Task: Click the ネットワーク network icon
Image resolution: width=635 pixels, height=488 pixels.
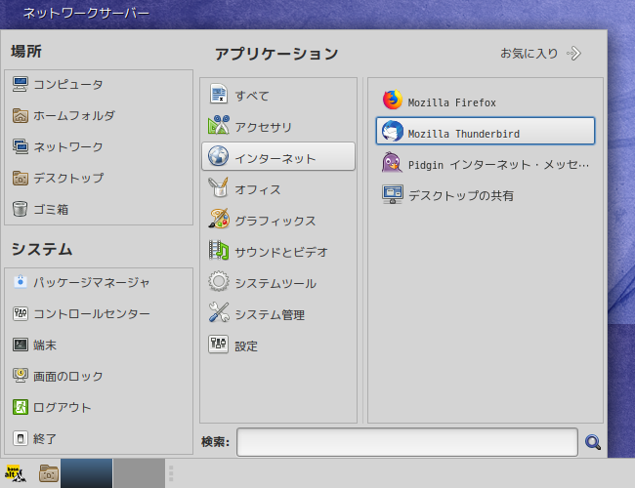Action: click(20, 146)
